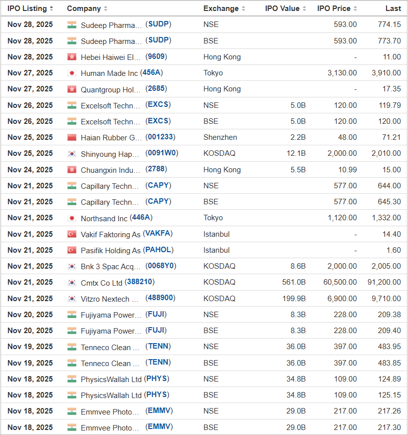Sort table by Company column

[87, 8]
